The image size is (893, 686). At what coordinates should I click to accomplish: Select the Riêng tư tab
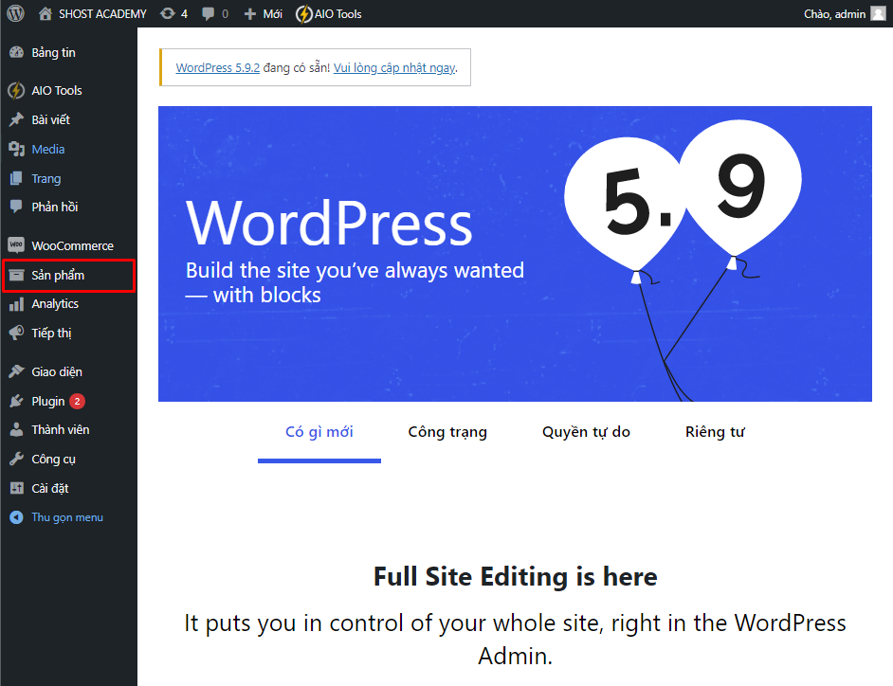[x=715, y=432]
